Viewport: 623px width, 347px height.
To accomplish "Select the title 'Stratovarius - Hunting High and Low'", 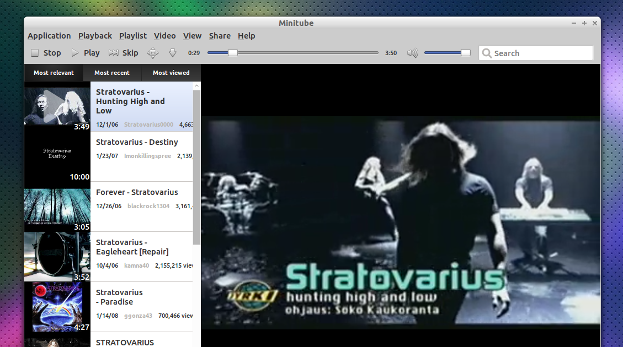I will 130,101.
